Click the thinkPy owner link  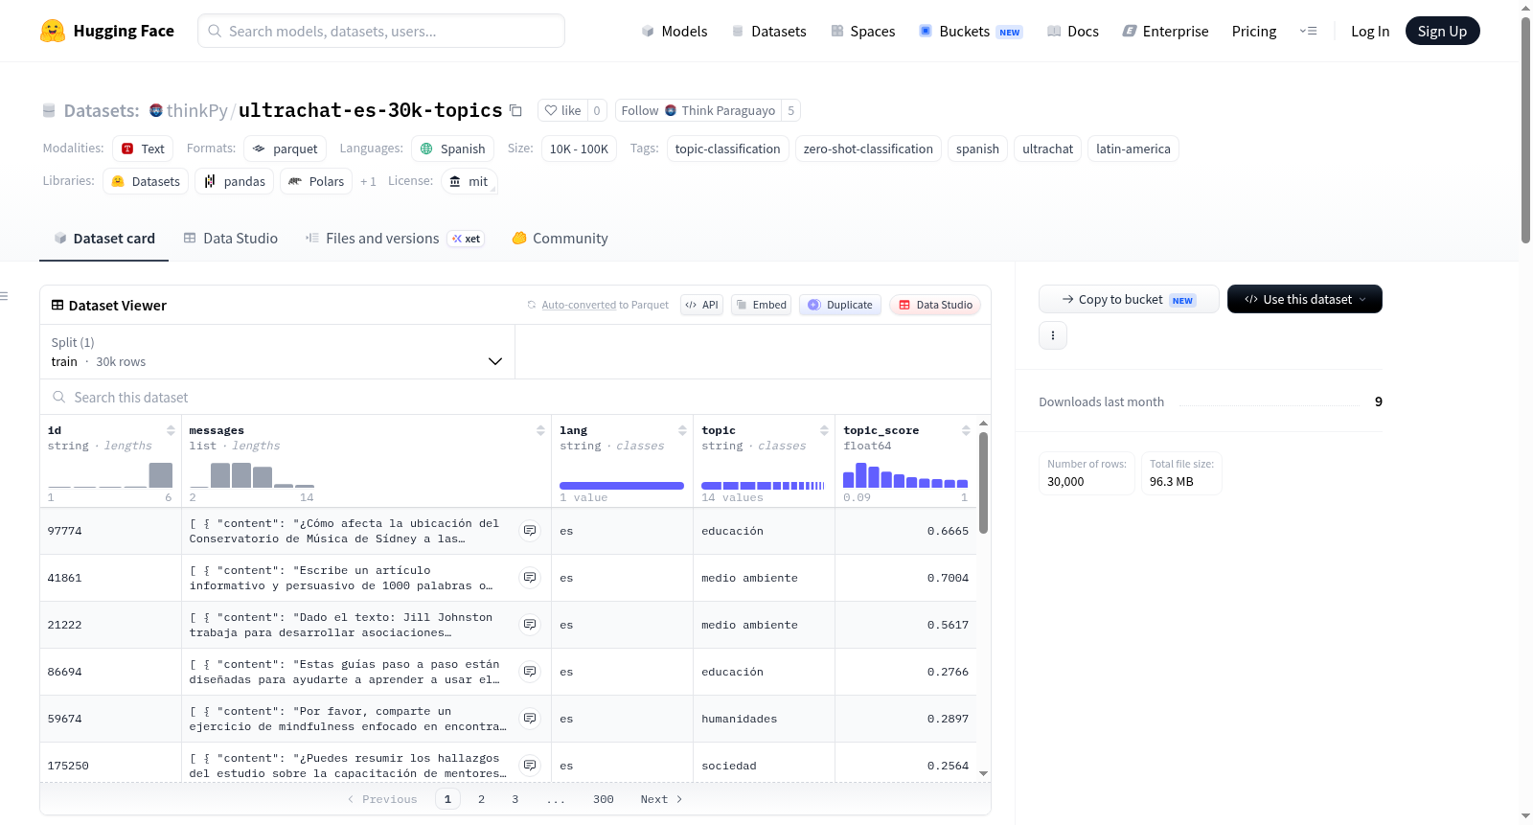point(196,110)
